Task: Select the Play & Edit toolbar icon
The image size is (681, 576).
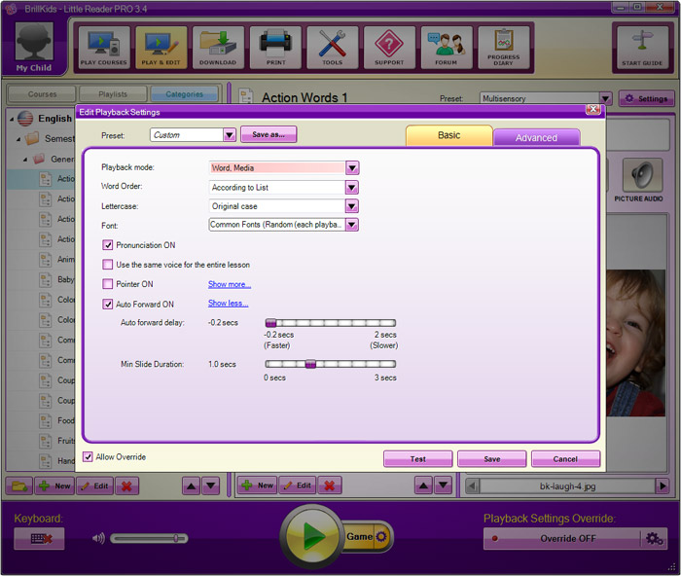Action: tap(161, 48)
